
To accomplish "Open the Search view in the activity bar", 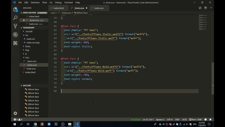I will 15,18.
